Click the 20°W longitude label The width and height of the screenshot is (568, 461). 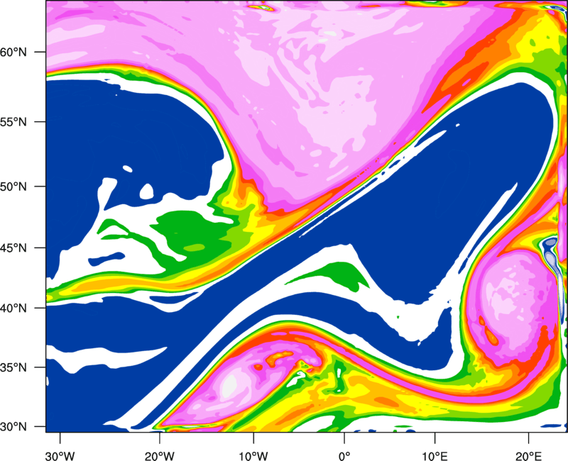159,456
